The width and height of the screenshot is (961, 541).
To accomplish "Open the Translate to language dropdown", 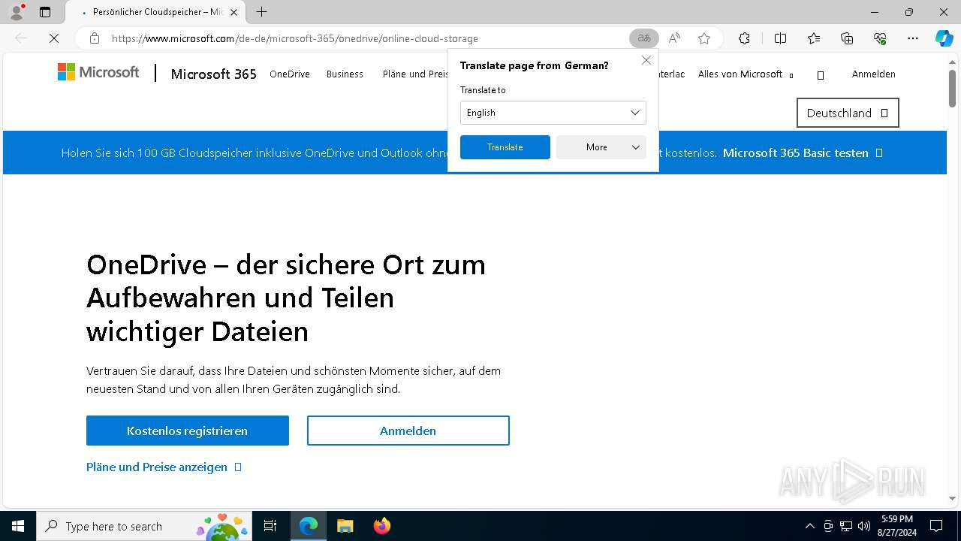I will click(553, 113).
